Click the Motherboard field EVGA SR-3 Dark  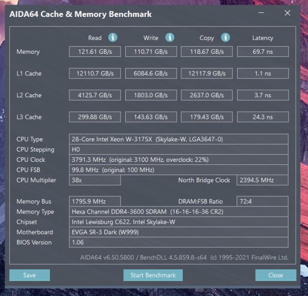click(178, 232)
